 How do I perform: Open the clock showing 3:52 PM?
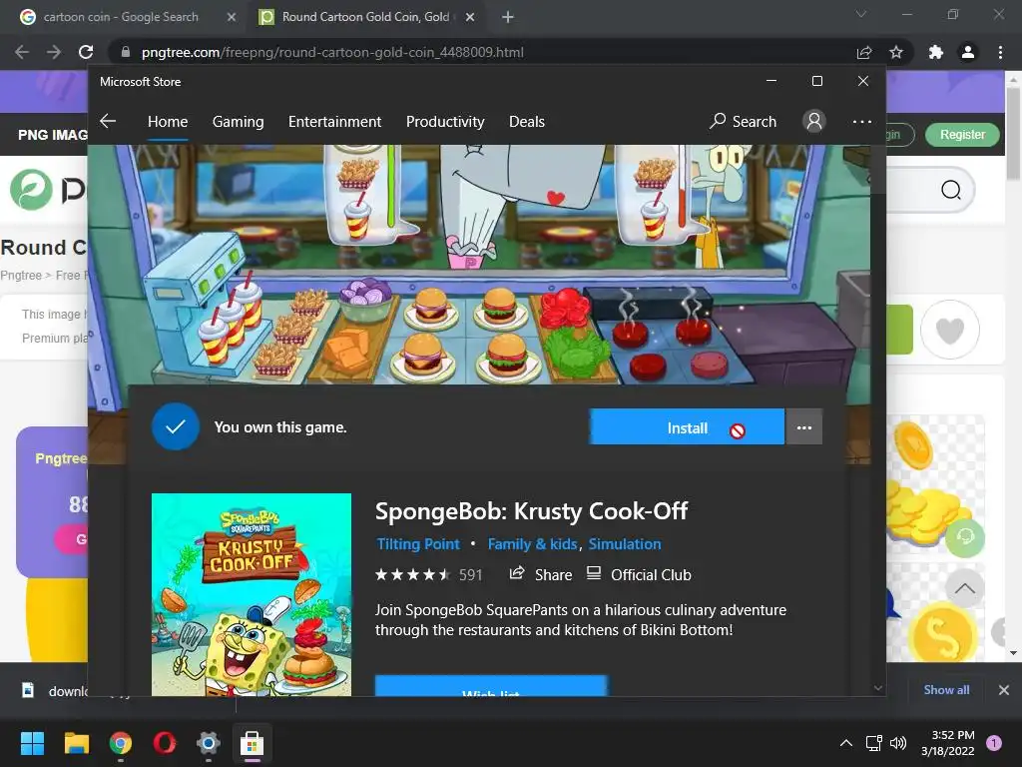[948, 743]
